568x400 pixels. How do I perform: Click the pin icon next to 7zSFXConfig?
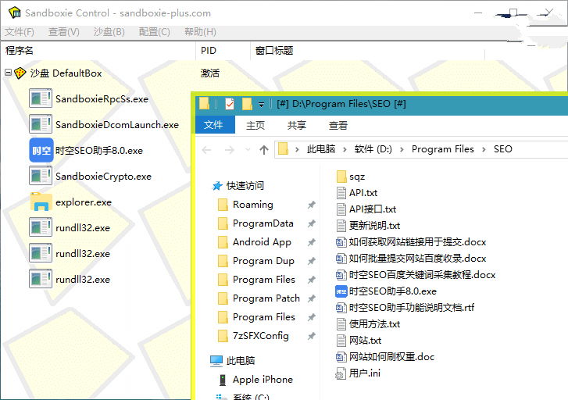pos(311,336)
